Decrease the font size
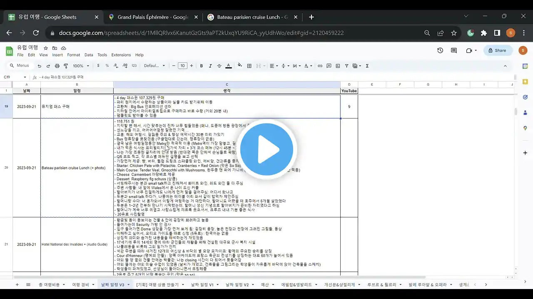This screenshot has width=533, height=299. [x=174, y=66]
